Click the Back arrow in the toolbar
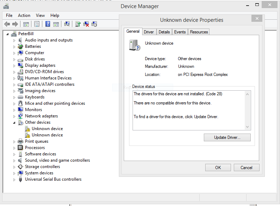This screenshot has width=280, height=206. coord(7,24)
